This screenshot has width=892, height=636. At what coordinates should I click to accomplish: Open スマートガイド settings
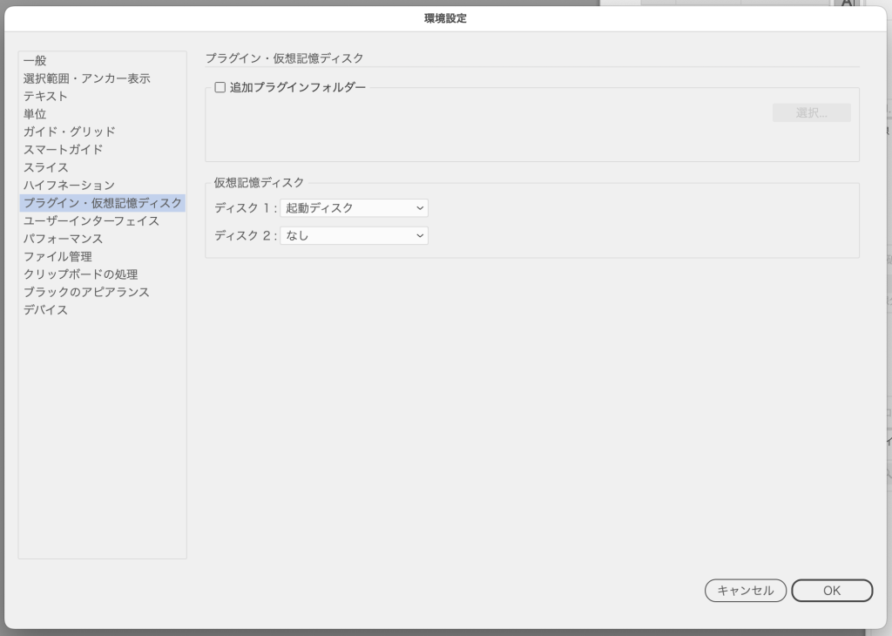click(63, 150)
